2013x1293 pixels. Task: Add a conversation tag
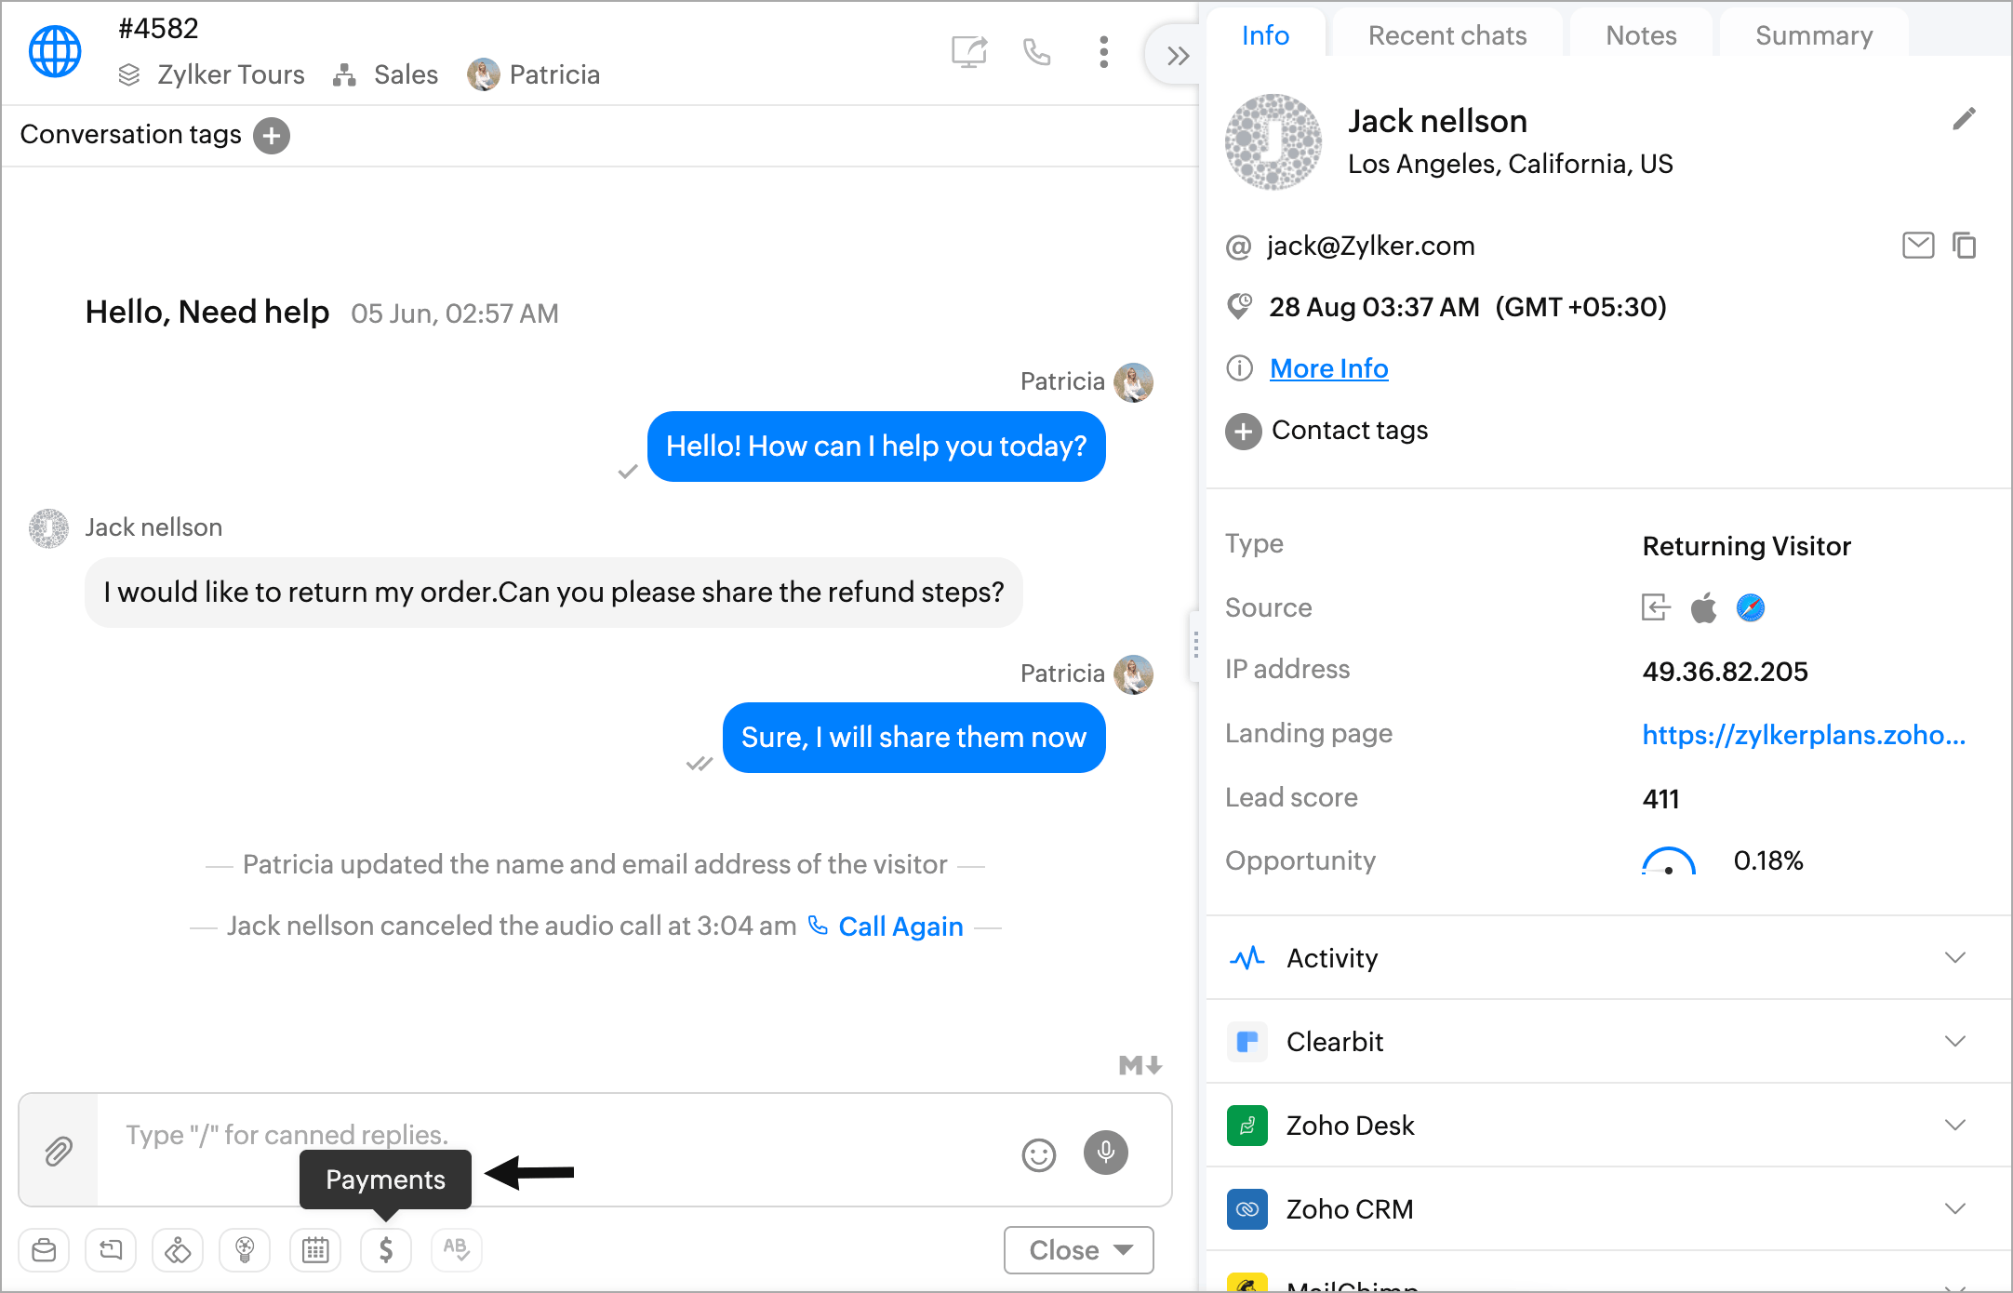pyautogui.click(x=272, y=136)
